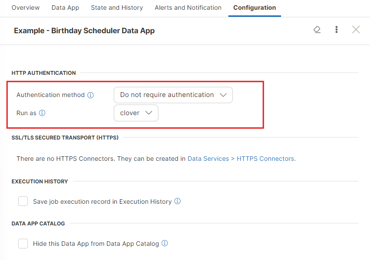This screenshot has height=260, width=370.
Task: Select the State and History tab
Action: coord(116,8)
